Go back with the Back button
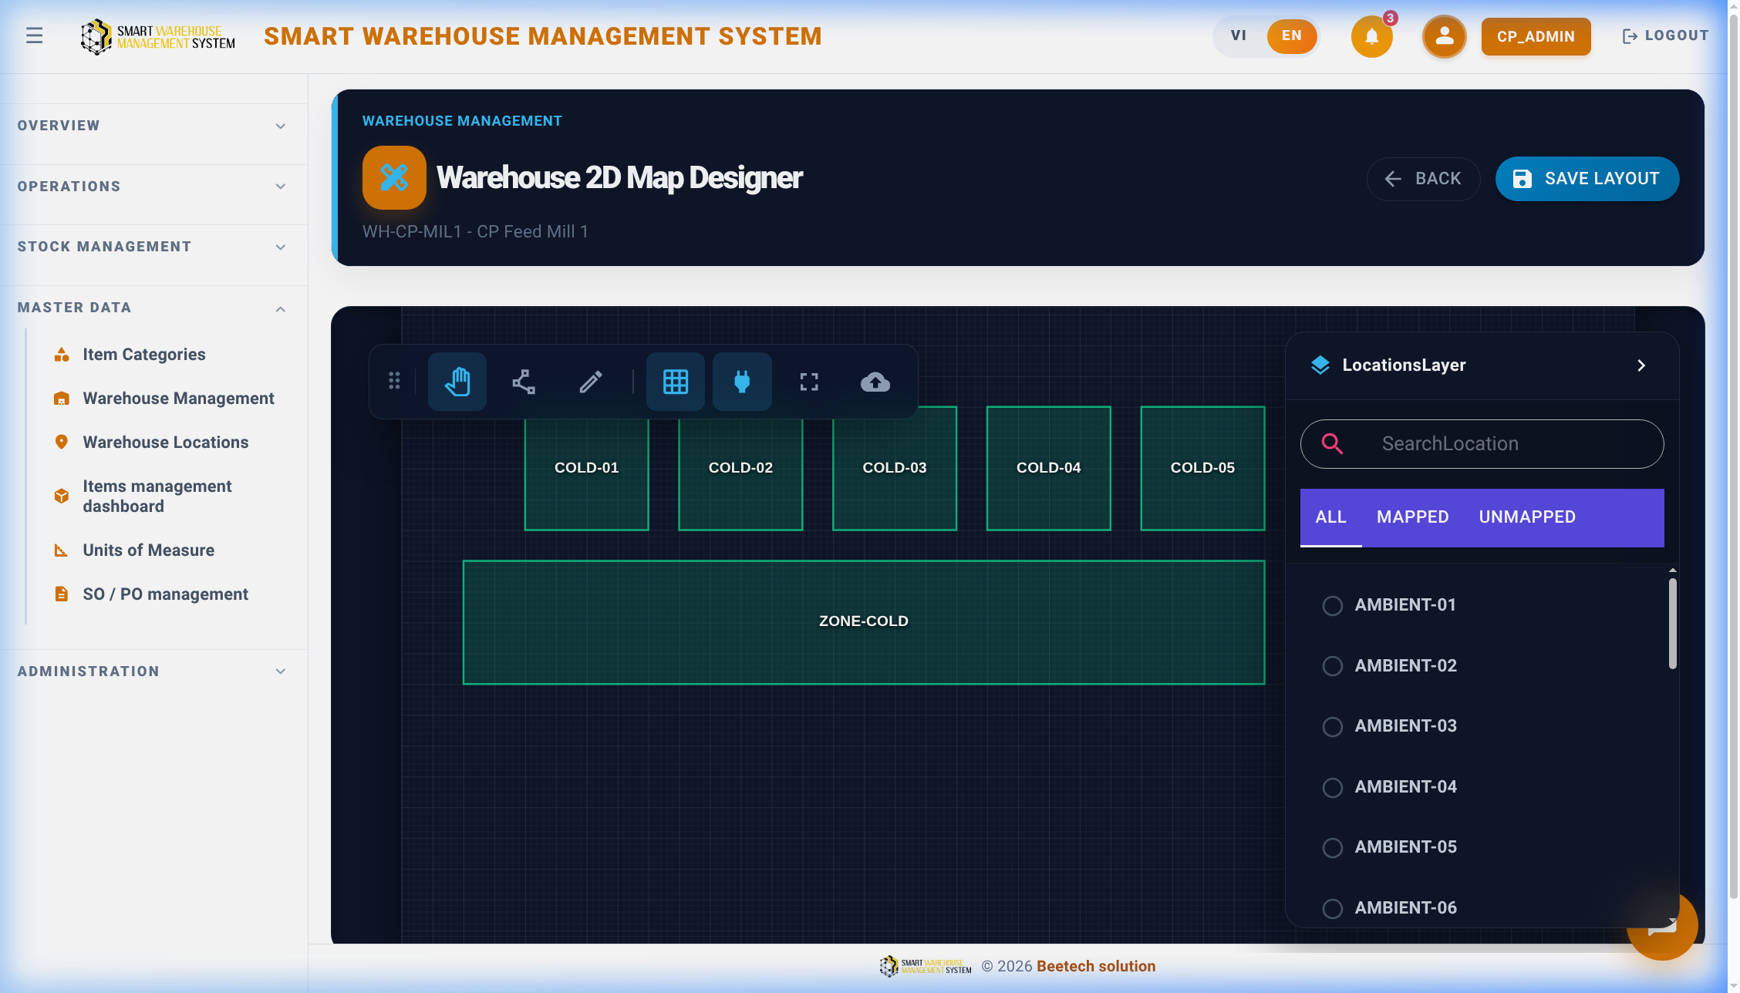 click(1423, 179)
